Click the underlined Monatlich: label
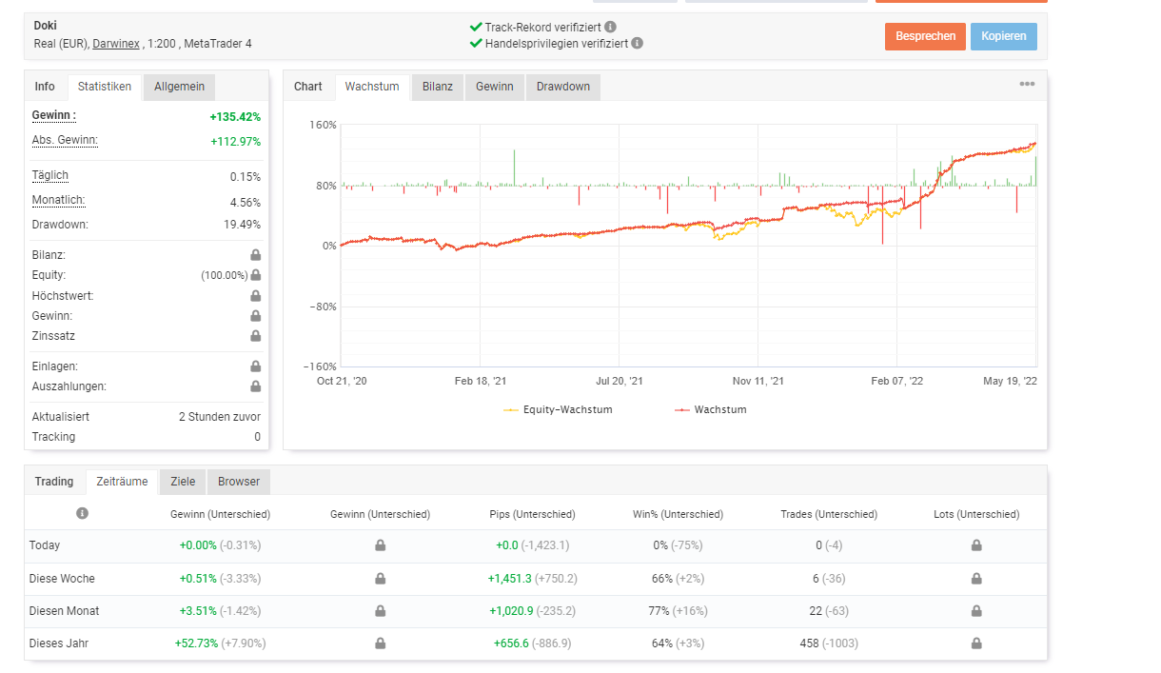1161x673 pixels. [x=58, y=200]
